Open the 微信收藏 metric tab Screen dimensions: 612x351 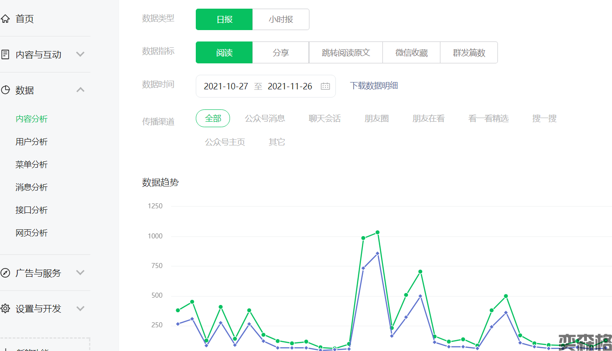pos(411,52)
